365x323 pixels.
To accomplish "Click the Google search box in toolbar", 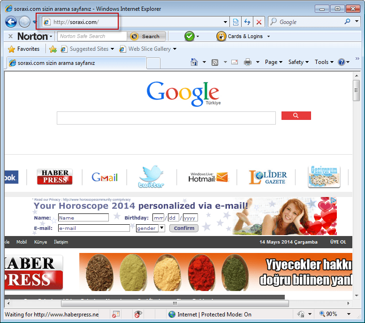I will (305, 22).
